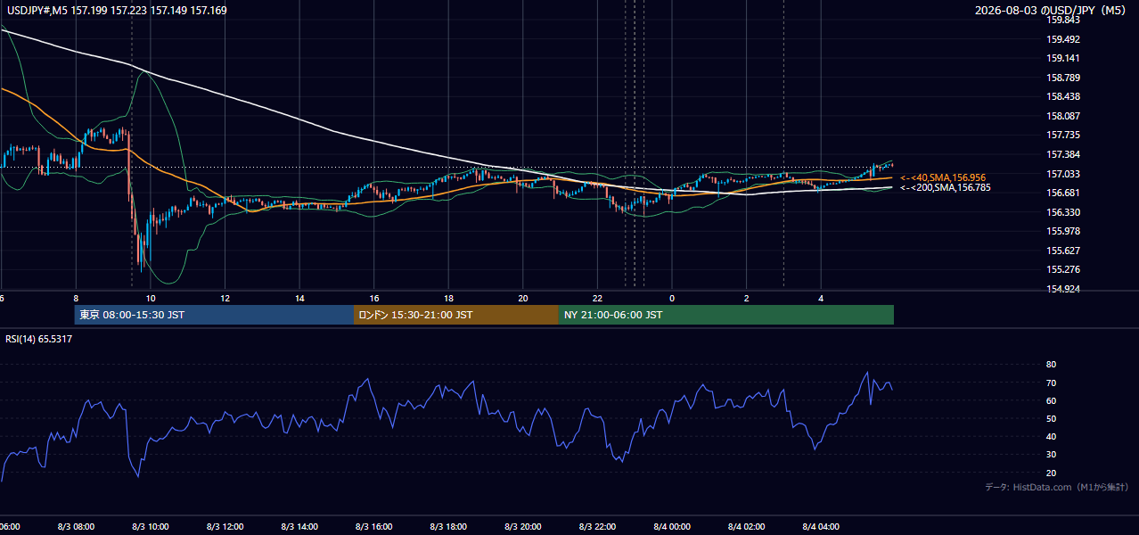Click RSI scale value 80
This screenshot has width=1139, height=535.
click(1052, 365)
